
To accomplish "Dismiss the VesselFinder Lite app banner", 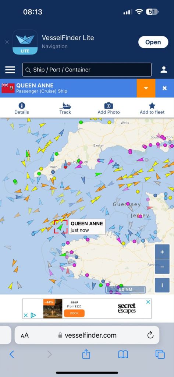I will pos(7,42).
